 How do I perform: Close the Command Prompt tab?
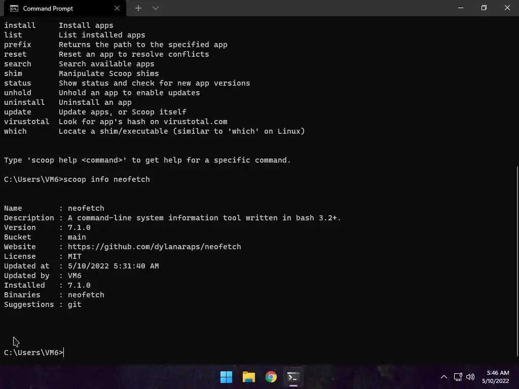point(117,8)
